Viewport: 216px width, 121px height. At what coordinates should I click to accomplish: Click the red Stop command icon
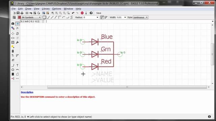pos(82,13)
